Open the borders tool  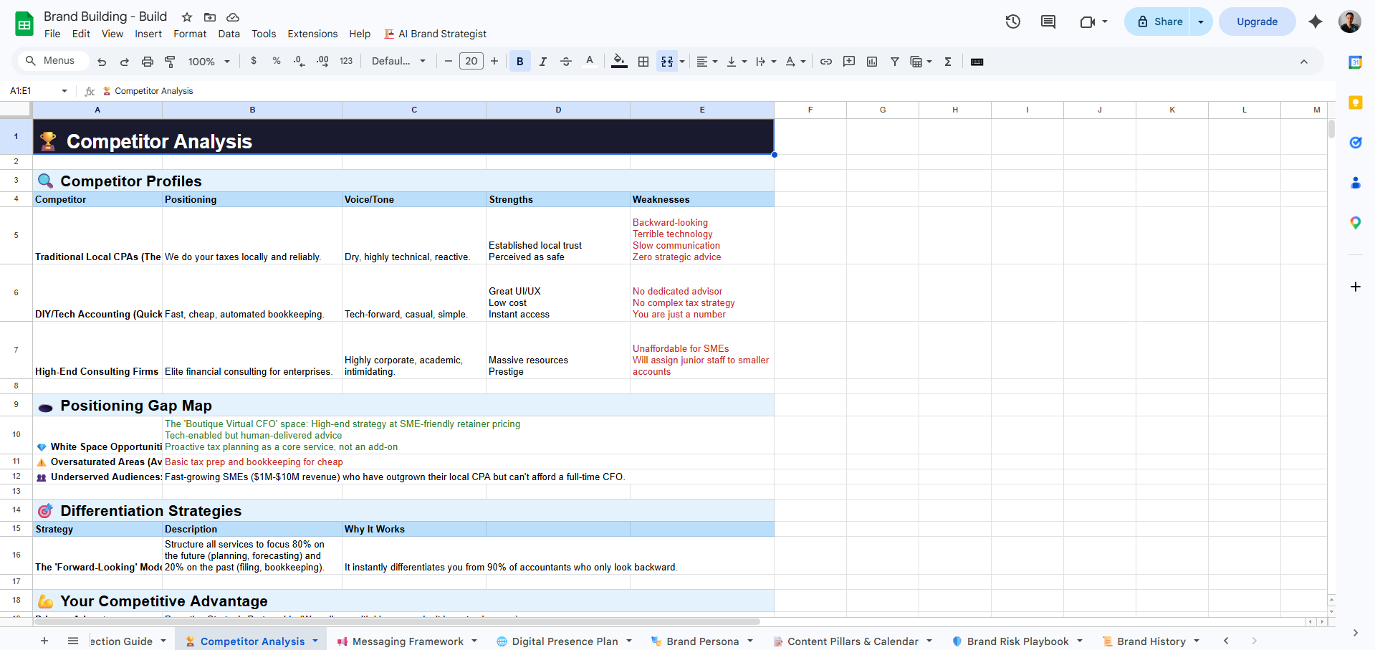643,62
